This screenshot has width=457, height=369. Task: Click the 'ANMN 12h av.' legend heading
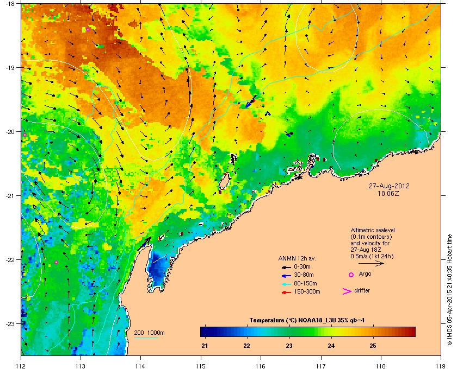point(297,258)
